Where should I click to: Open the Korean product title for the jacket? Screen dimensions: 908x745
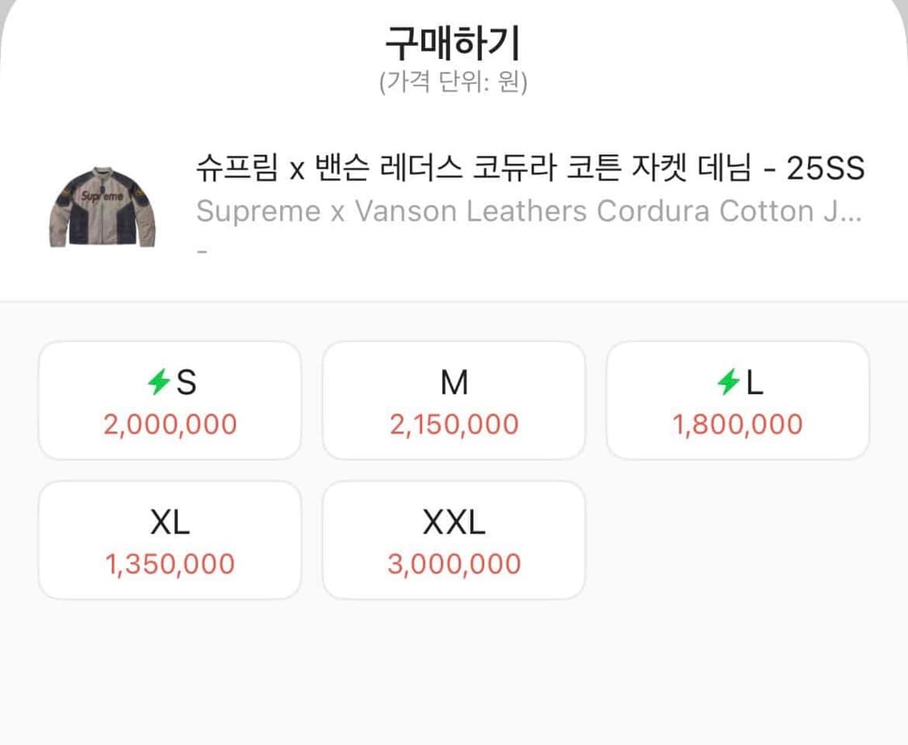(x=529, y=170)
